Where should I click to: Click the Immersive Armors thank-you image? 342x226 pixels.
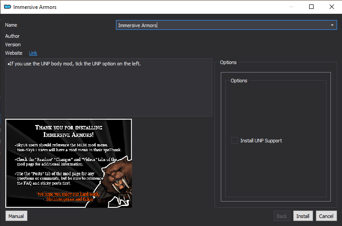coord(69,163)
